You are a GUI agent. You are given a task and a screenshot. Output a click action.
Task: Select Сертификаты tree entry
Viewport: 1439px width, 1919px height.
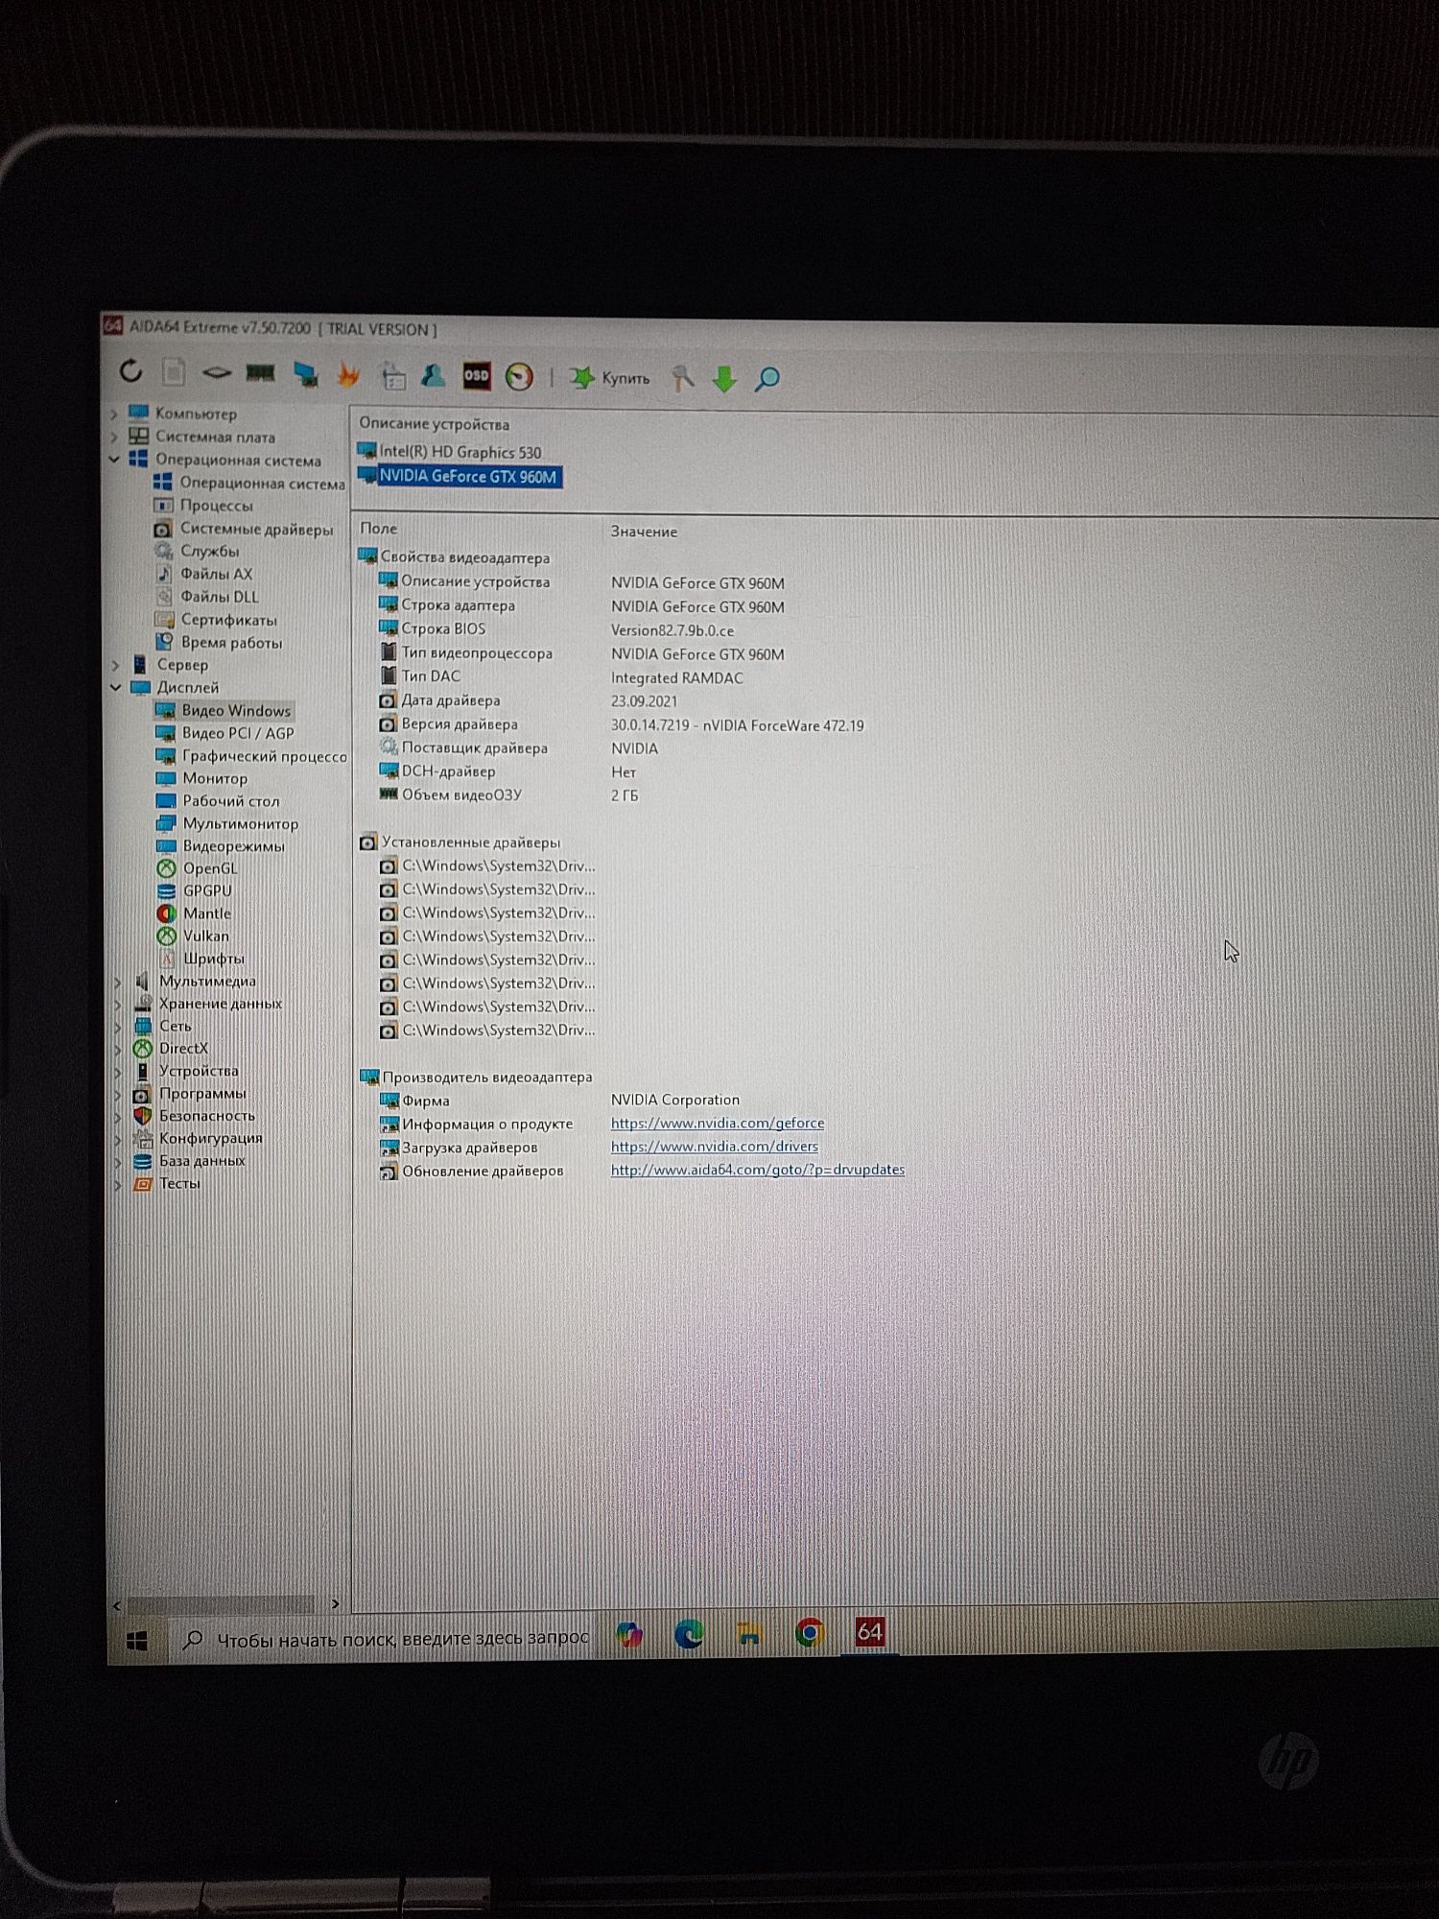point(228,620)
